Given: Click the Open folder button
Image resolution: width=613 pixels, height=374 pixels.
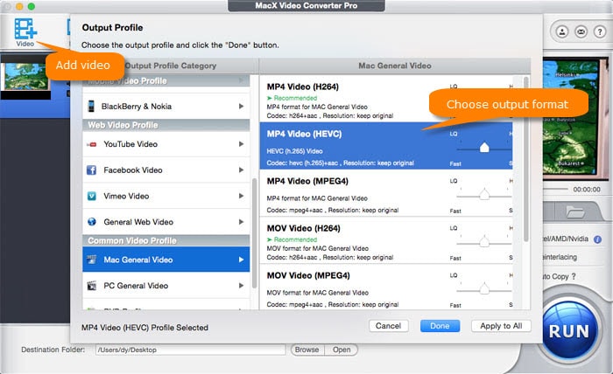Looking at the screenshot, I should pyautogui.click(x=342, y=350).
